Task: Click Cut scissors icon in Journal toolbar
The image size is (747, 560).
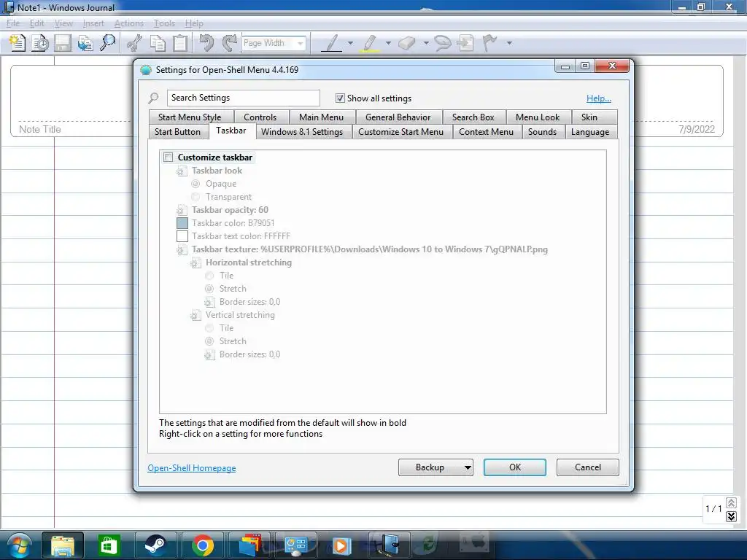Action: point(135,43)
